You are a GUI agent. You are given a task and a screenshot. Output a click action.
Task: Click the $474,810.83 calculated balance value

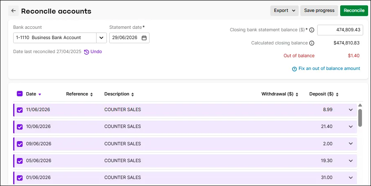pyautogui.click(x=346, y=43)
